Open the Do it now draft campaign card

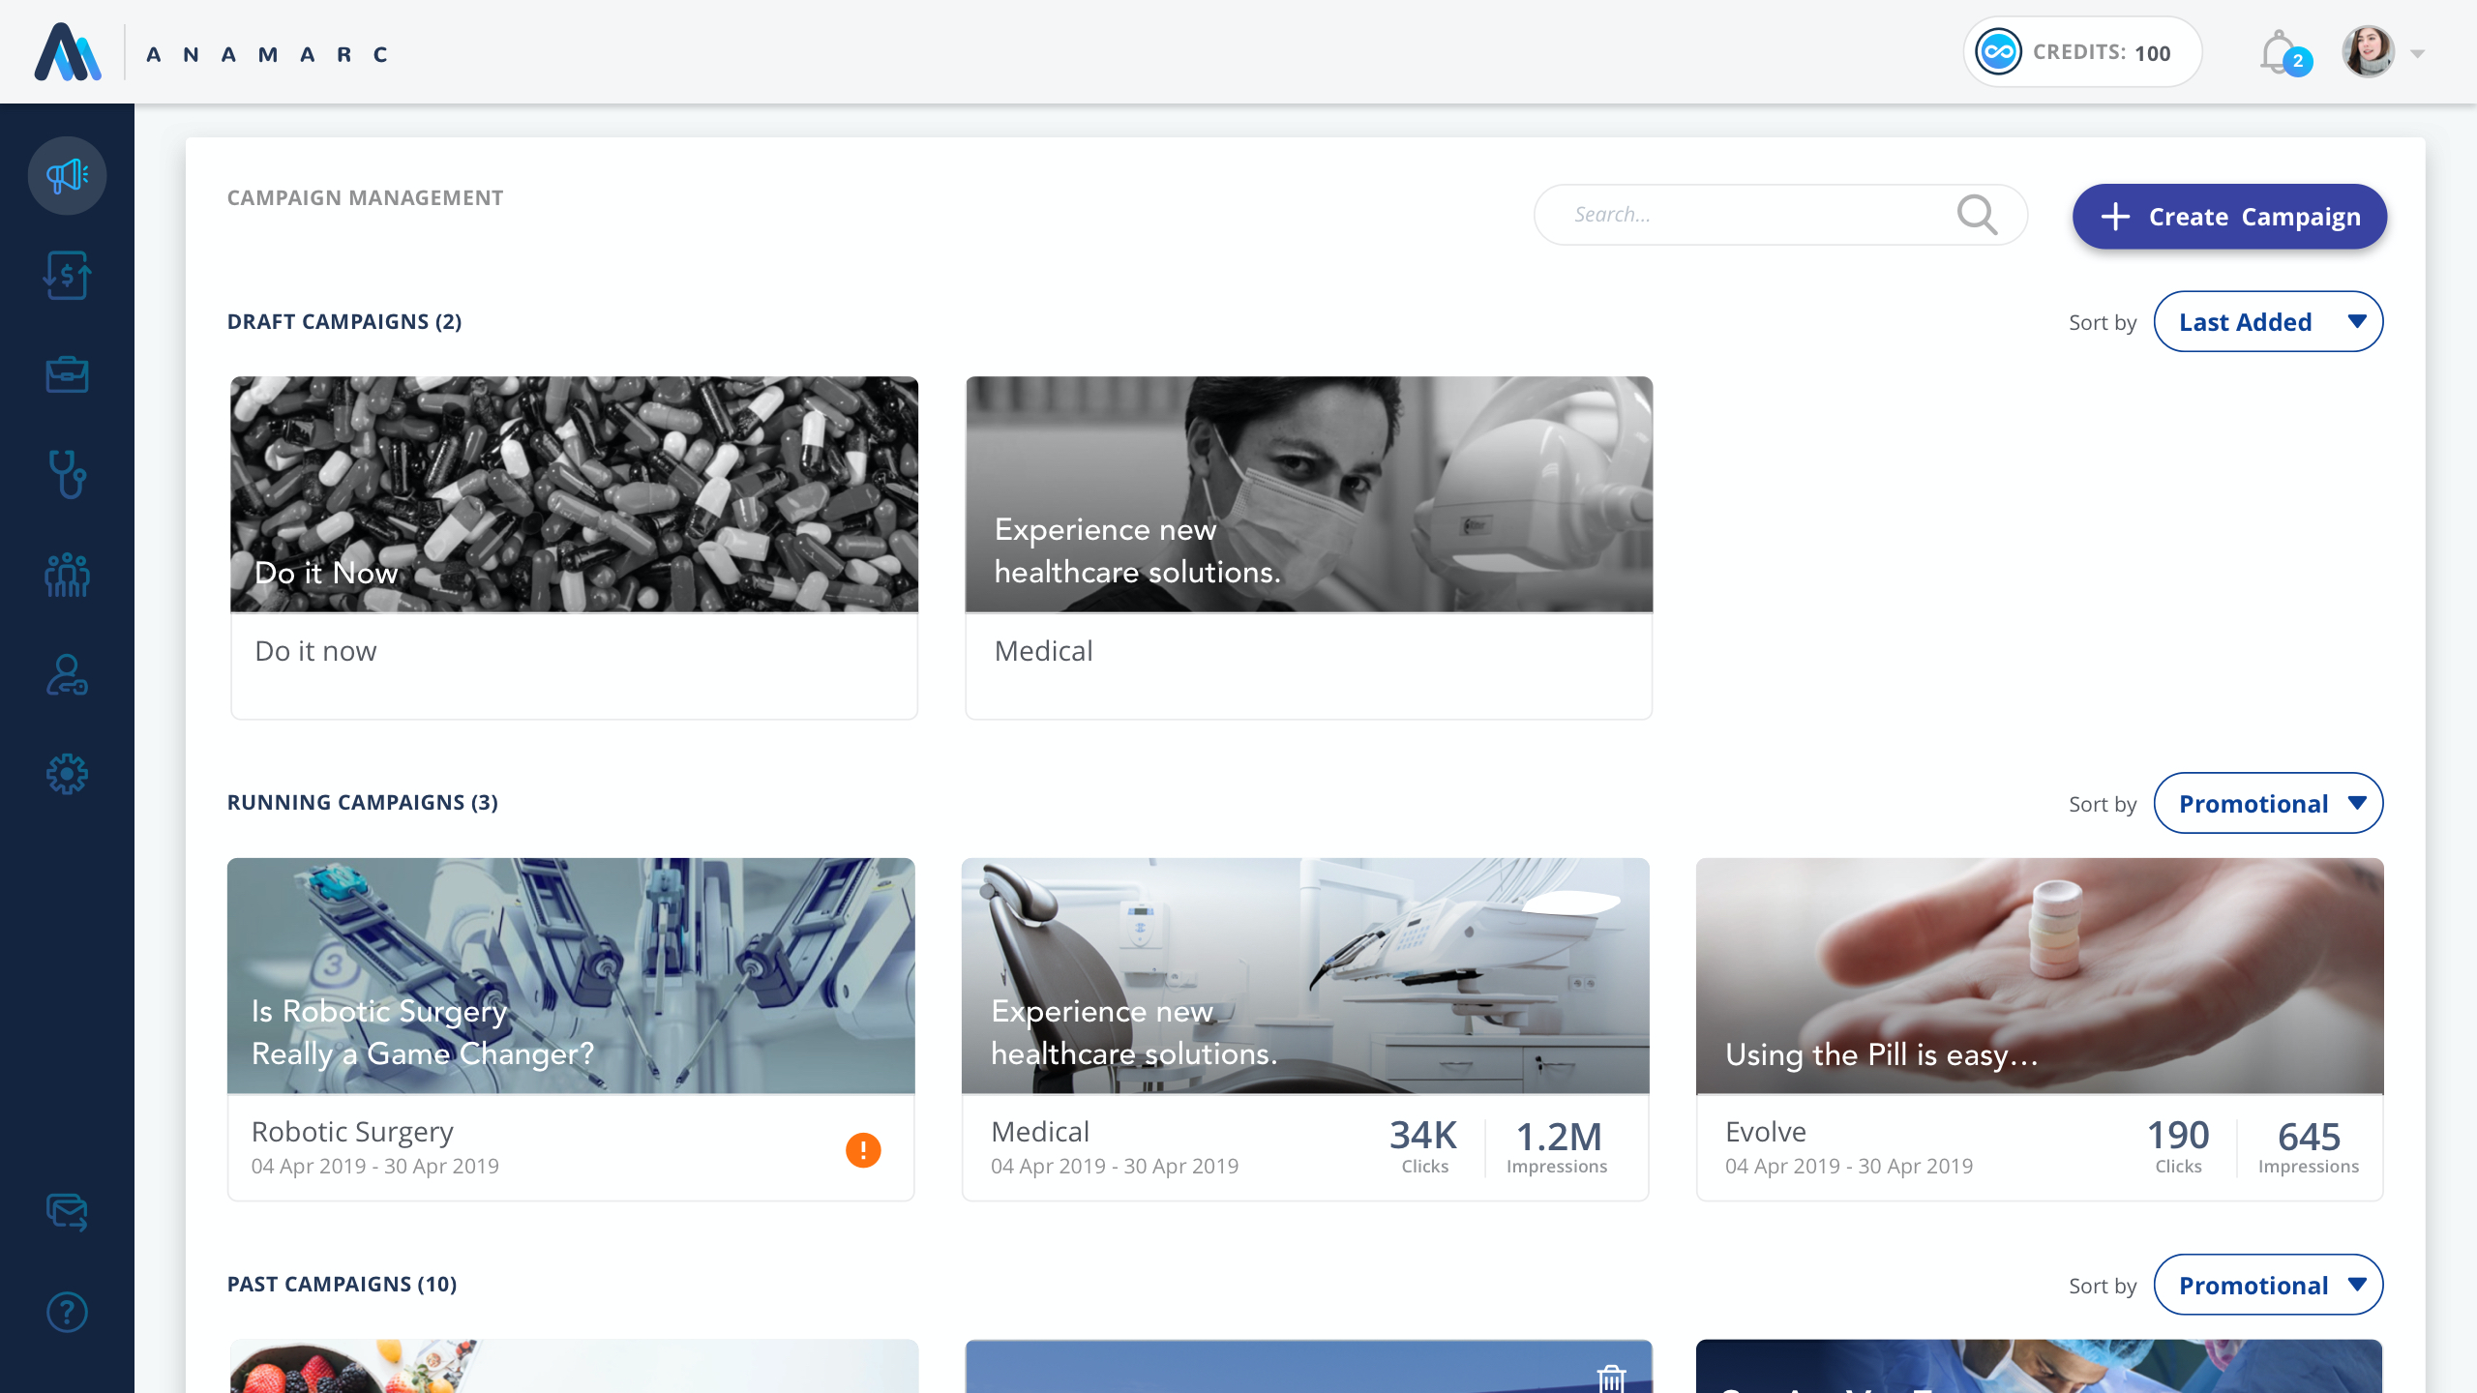click(x=574, y=547)
